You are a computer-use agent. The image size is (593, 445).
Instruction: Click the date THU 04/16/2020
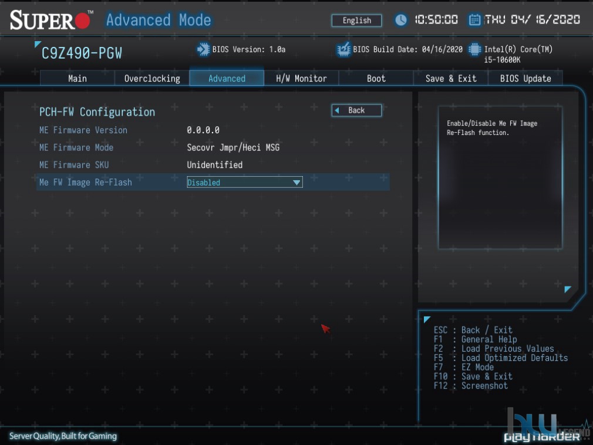[532, 19]
